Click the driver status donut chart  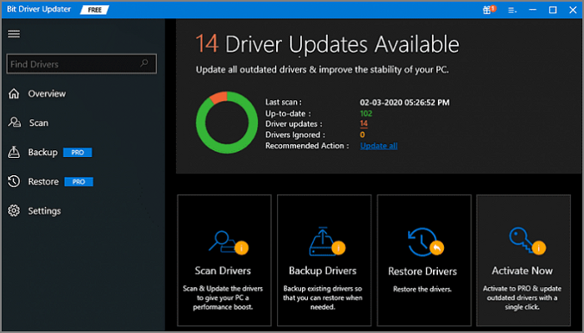[227, 123]
